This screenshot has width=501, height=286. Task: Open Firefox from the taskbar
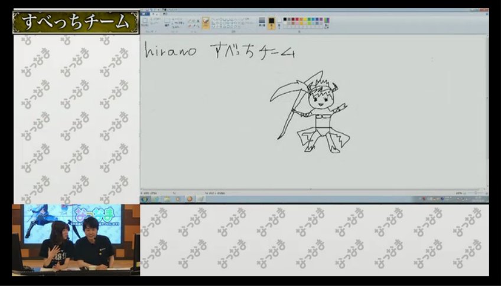click(x=190, y=199)
